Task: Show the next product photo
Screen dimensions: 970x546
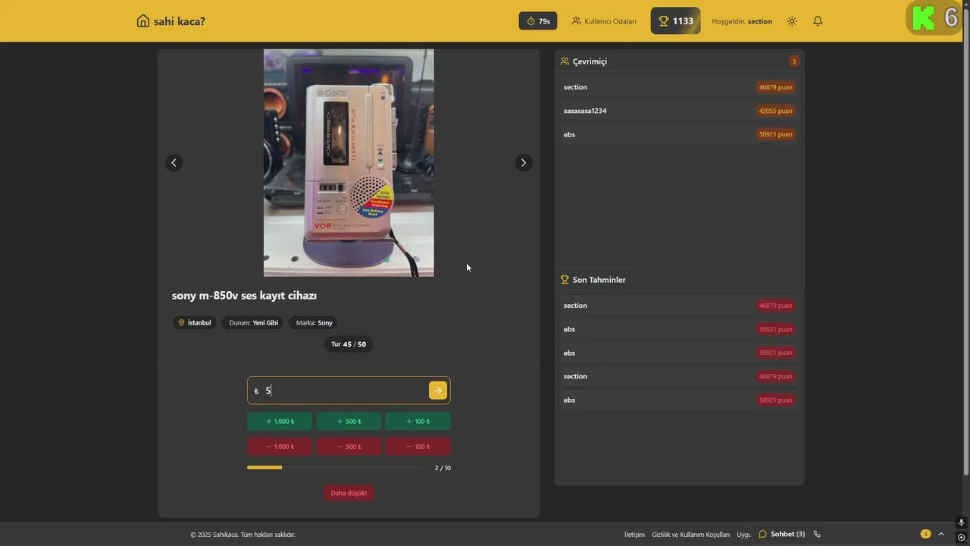Action: point(524,162)
